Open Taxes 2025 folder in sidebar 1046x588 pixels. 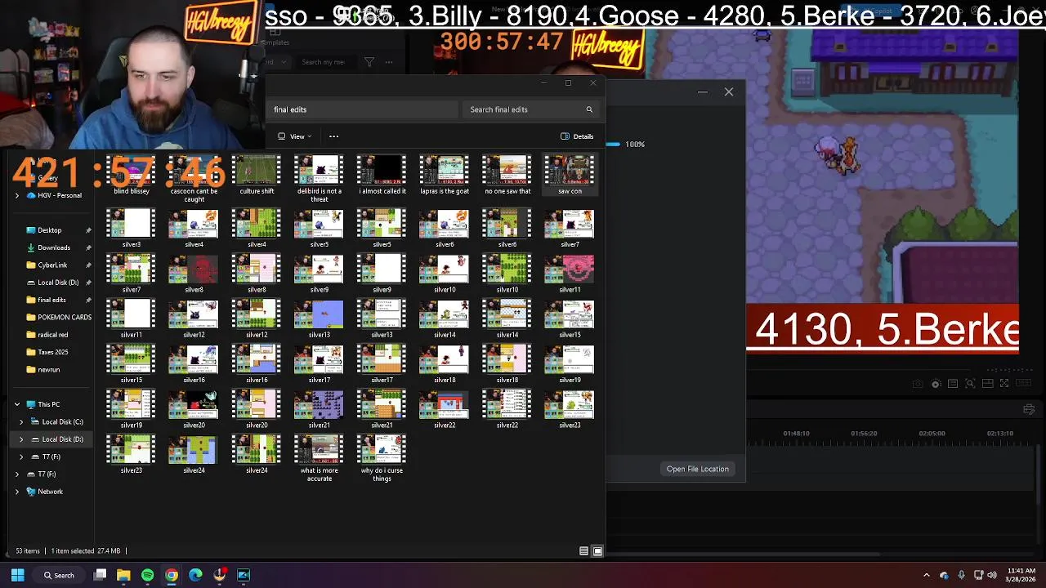coord(52,352)
